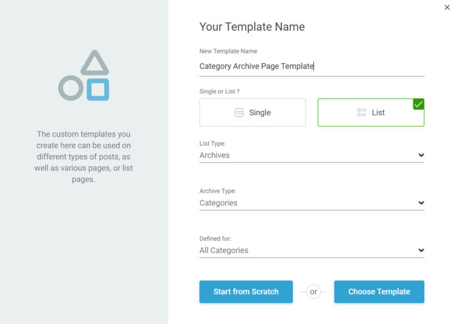Click the Your Template Name heading
The image size is (453, 324).
click(x=252, y=27)
